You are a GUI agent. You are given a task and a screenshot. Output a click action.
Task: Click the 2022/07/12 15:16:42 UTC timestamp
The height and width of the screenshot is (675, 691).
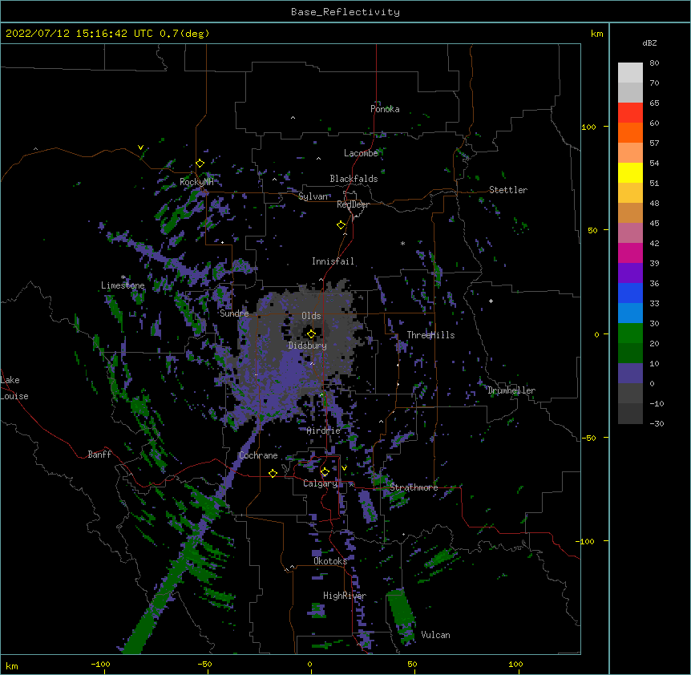tap(79, 34)
